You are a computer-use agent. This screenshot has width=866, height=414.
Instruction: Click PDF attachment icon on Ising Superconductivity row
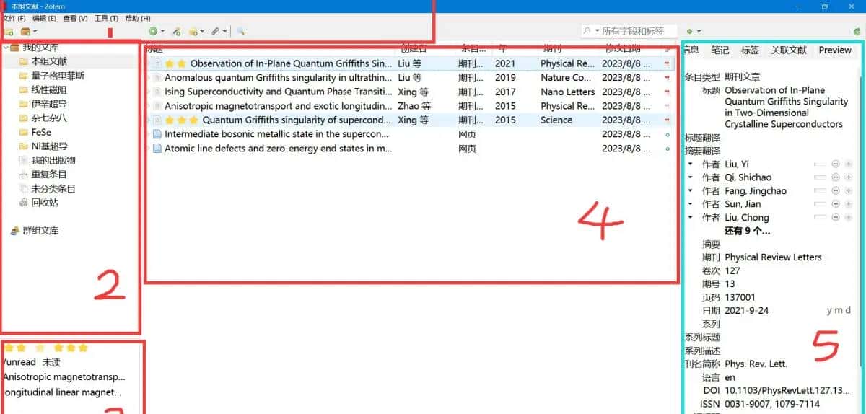pos(667,92)
